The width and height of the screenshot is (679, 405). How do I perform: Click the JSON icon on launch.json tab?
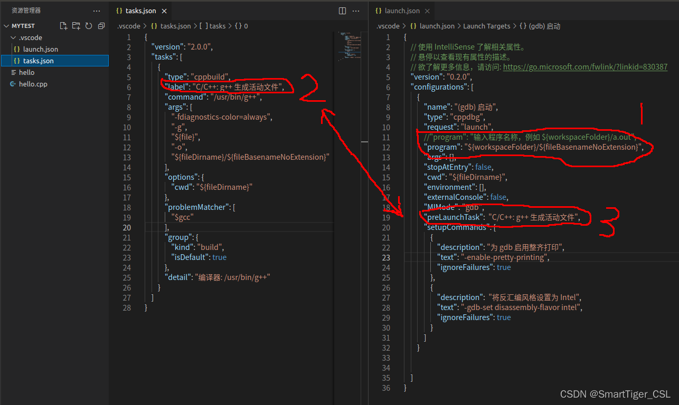(378, 11)
